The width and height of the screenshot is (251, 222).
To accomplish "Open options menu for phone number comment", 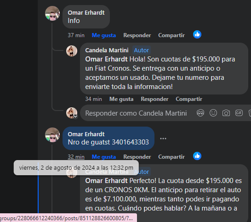I will (163, 139).
